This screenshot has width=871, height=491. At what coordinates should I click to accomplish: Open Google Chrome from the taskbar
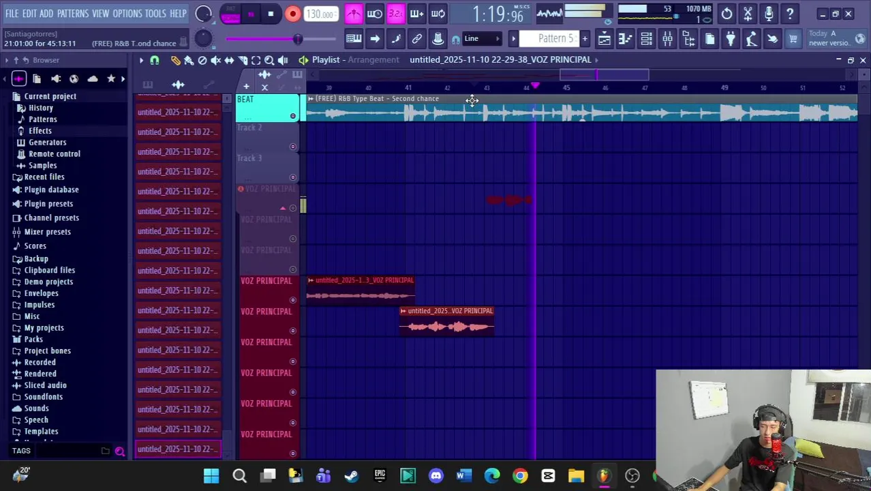click(520, 476)
